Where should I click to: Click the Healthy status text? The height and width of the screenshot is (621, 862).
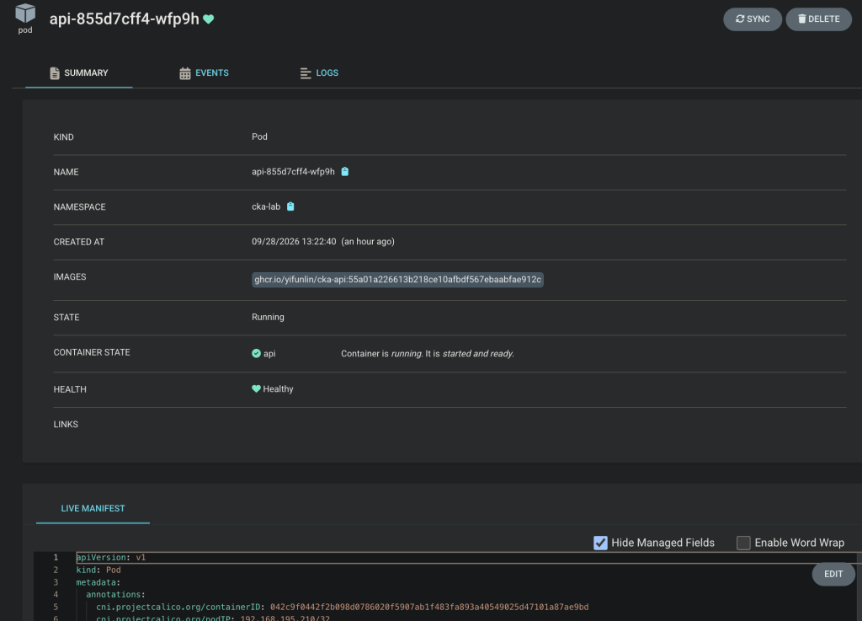point(278,389)
